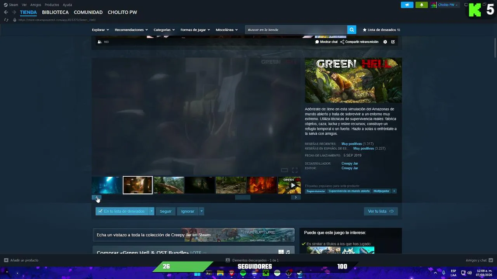Focus the Buscar en la tienda search field
Screen dimensions: 497x279
296,30
